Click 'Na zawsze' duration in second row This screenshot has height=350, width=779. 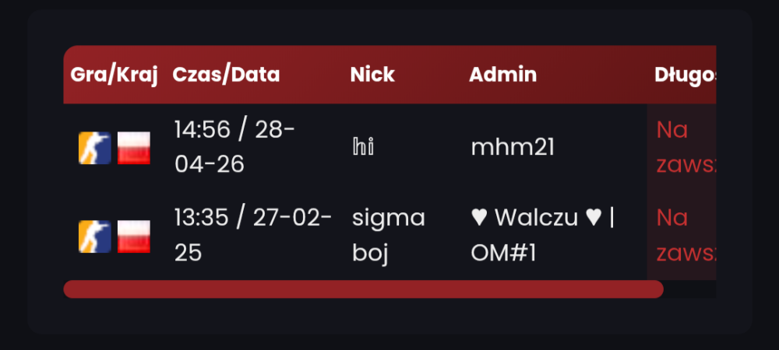pos(686,236)
